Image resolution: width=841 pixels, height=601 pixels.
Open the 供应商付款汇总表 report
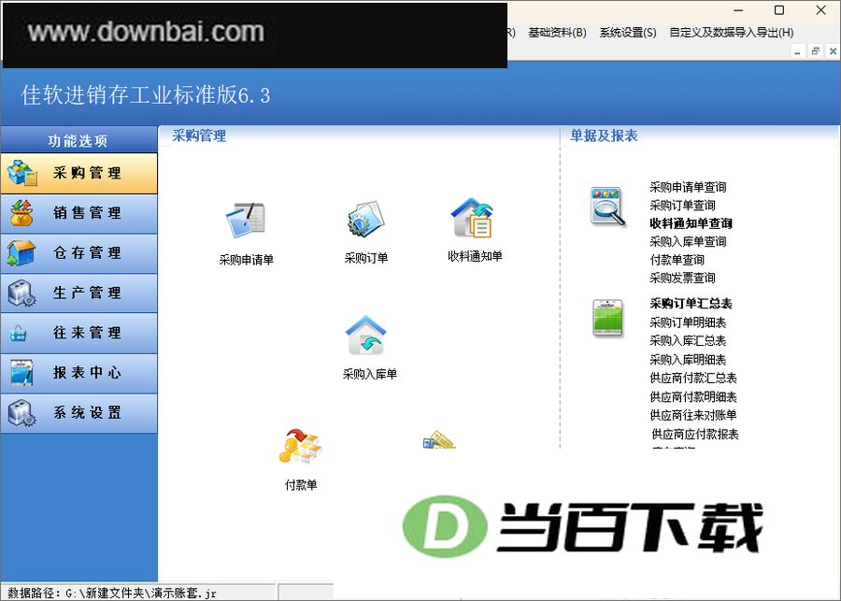pyautogui.click(x=693, y=379)
